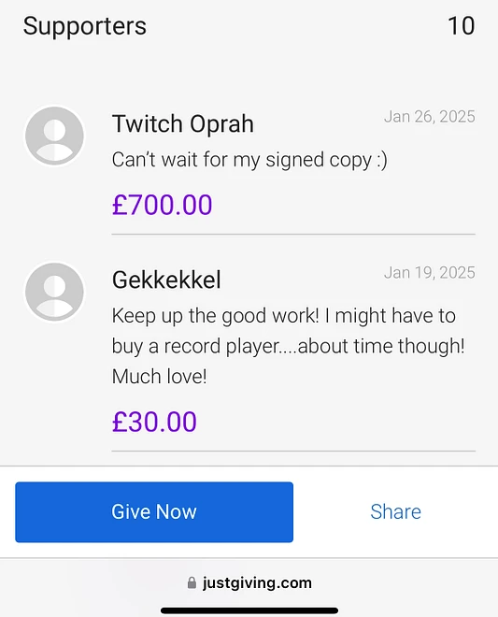498x617 pixels.
Task: Select the Gekkekkel supporter name
Action: [x=166, y=280]
